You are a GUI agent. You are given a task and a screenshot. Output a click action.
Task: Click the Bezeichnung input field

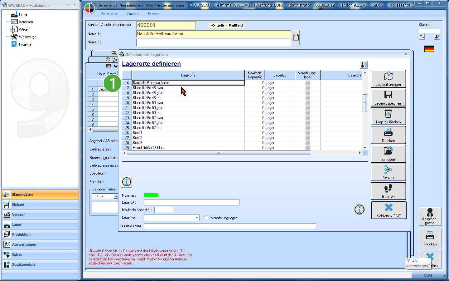click(230, 226)
